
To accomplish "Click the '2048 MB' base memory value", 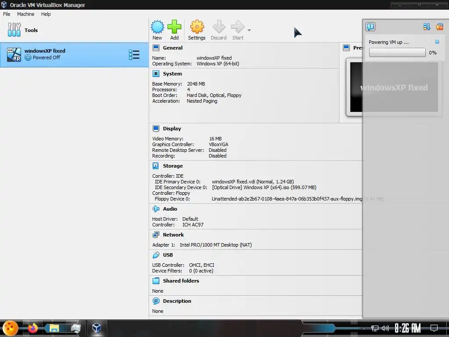I will coord(196,84).
